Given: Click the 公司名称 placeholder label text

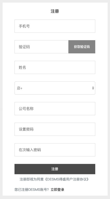Looking at the screenshot, I should 26,109.
